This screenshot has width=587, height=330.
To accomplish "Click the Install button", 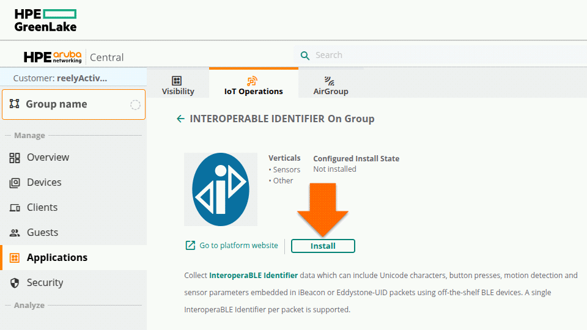I will point(323,246).
